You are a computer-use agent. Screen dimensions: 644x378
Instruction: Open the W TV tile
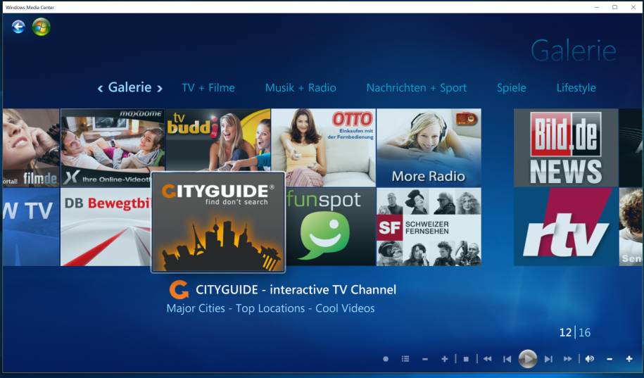click(x=31, y=227)
